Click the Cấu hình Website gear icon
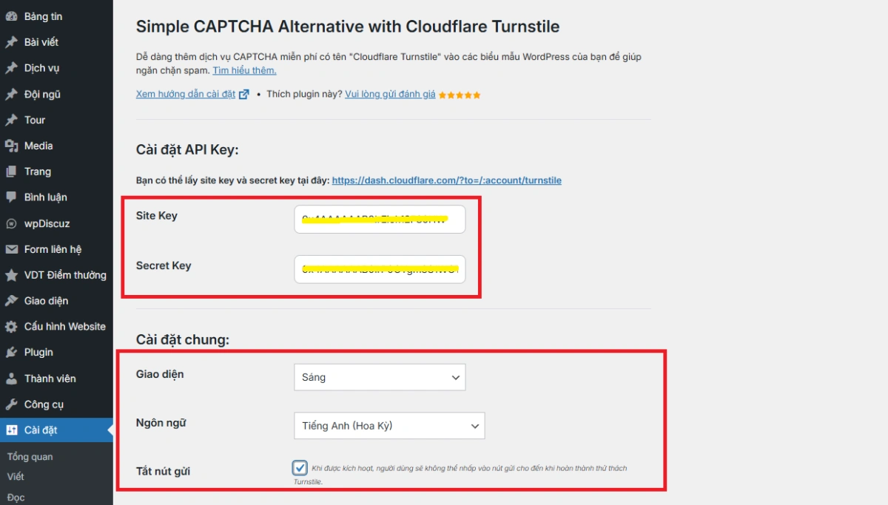This screenshot has height=505, width=888. pyautogui.click(x=11, y=327)
